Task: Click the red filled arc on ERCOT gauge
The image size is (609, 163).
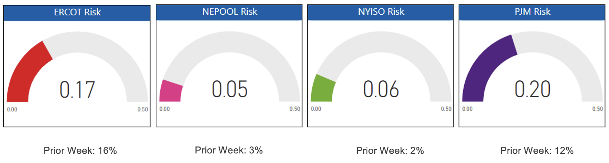Action: point(26,73)
